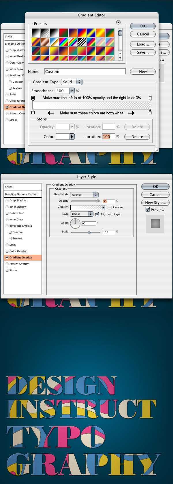The height and width of the screenshot is (484, 173).
Task: Click the gradient midpoint diamond marker
Action: [x=92, y=110]
